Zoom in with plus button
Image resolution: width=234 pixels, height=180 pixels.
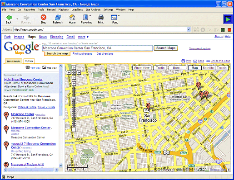click(74, 84)
